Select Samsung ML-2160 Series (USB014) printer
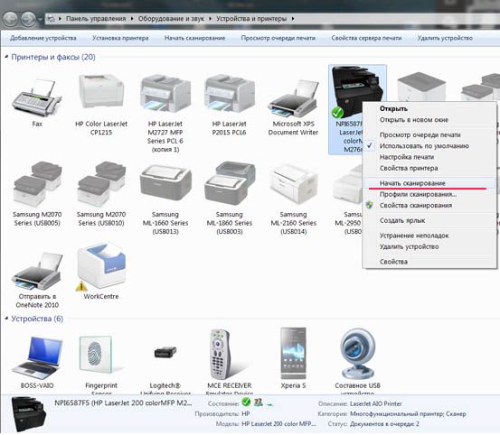 click(293, 185)
